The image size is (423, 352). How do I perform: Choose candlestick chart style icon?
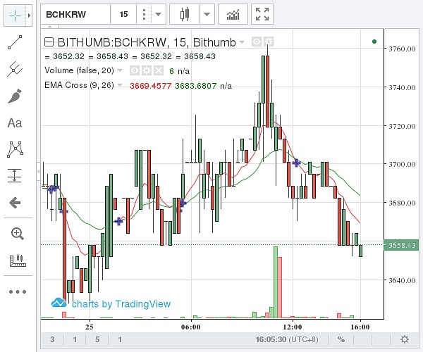(x=185, y=14)
